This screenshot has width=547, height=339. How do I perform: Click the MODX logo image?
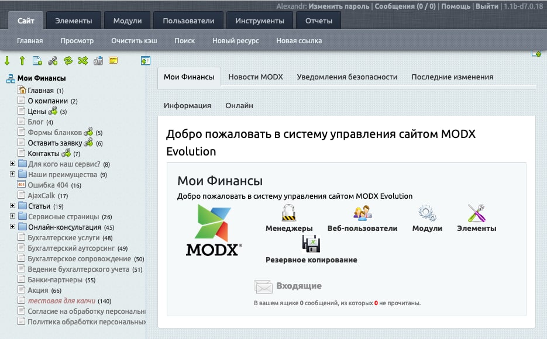214,230
